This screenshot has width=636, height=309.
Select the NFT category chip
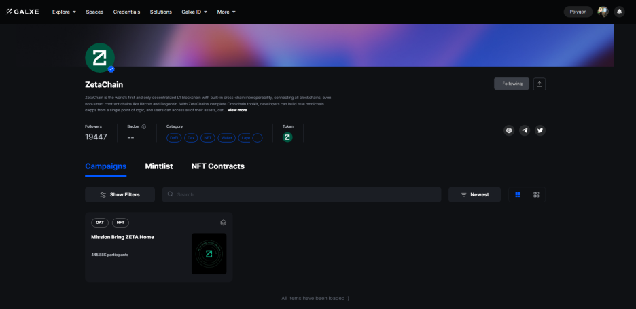tap(208, 138)
